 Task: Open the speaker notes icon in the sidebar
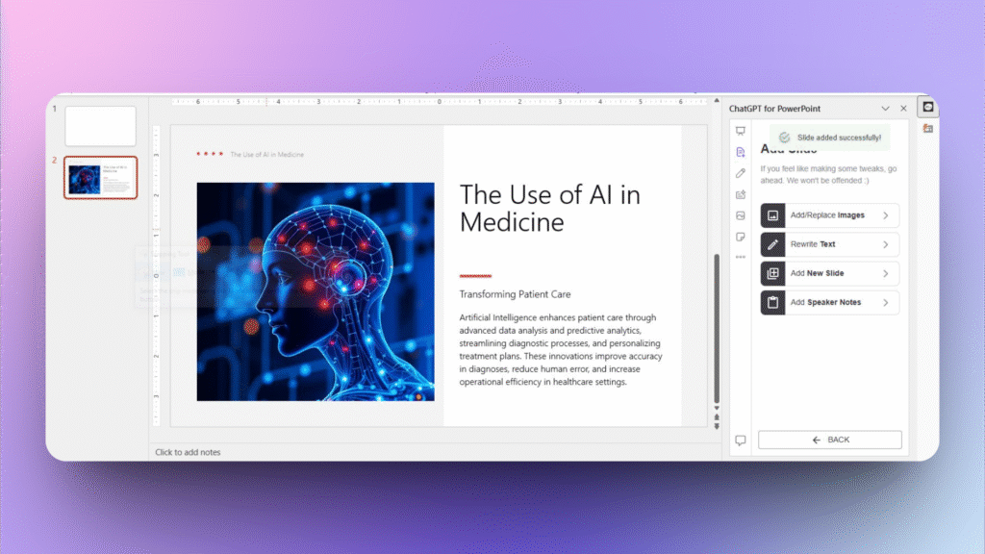(741, 237)
